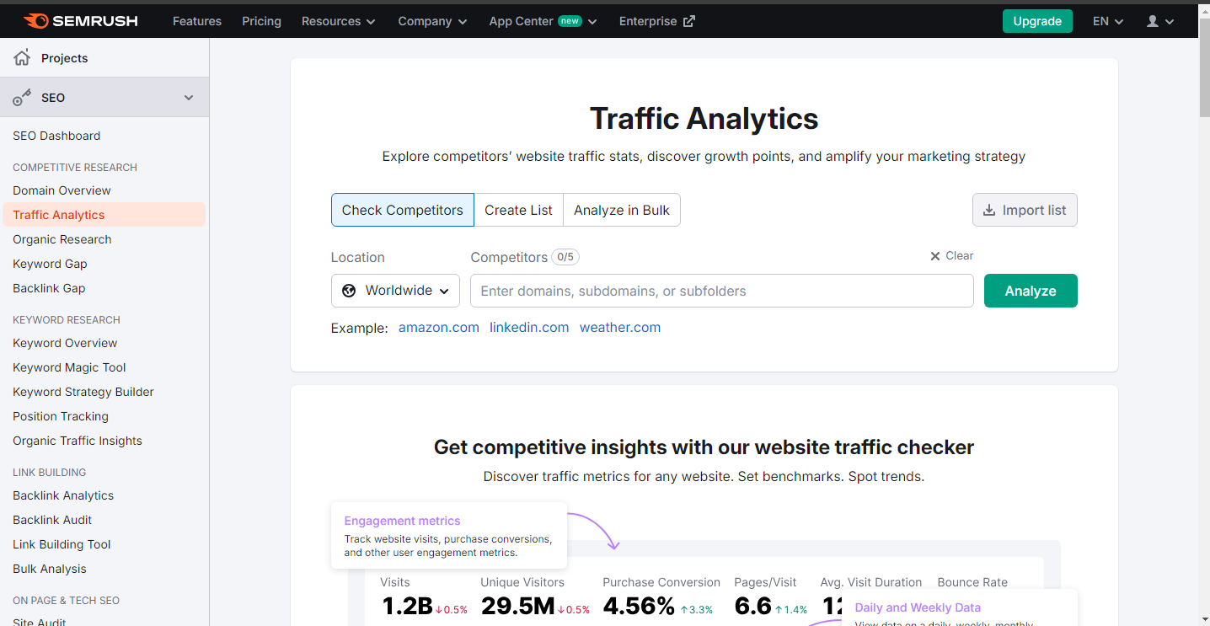Click the SEO key icon

point(22,98)
